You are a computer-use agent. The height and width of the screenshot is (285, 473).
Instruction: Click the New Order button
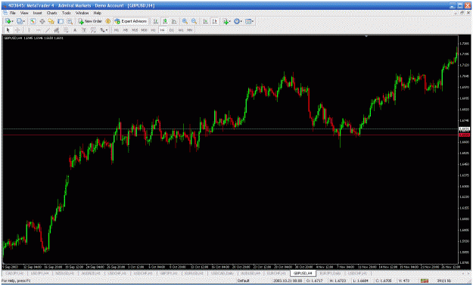(x=90, y=21)
